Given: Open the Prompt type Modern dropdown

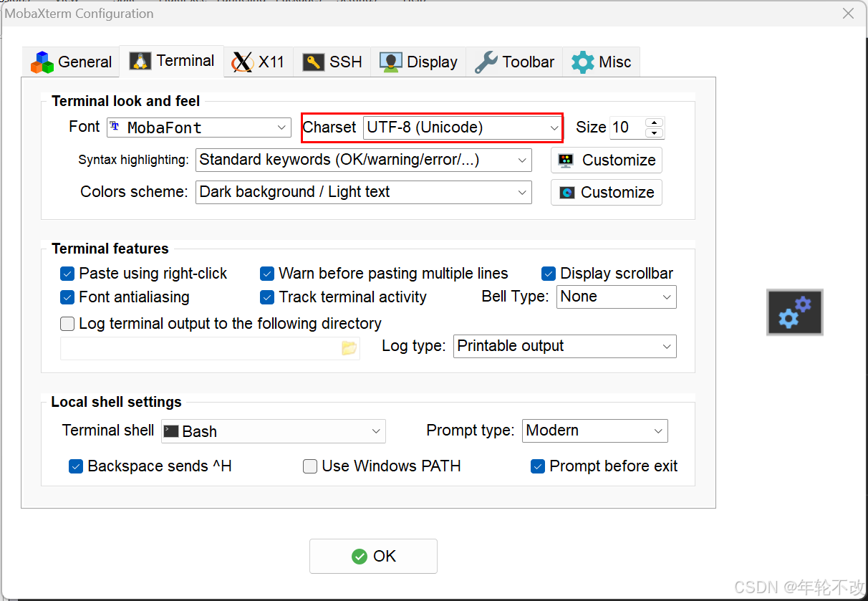Looking at the screenshot, I should pyautogui.click(x=595, y=431).
